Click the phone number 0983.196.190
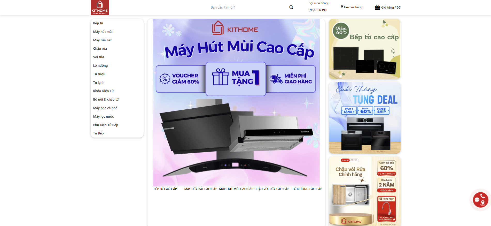Viewport: 491px width, 226px height. tap(317, 10)
